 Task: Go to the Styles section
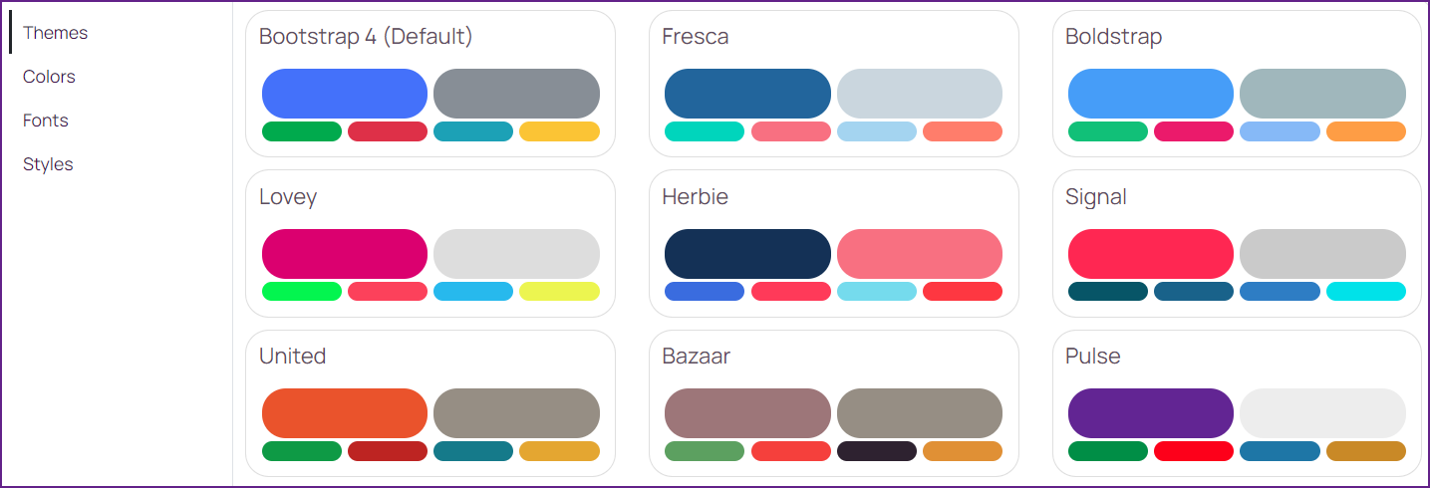pyautogui.click(x=49, y=164)
